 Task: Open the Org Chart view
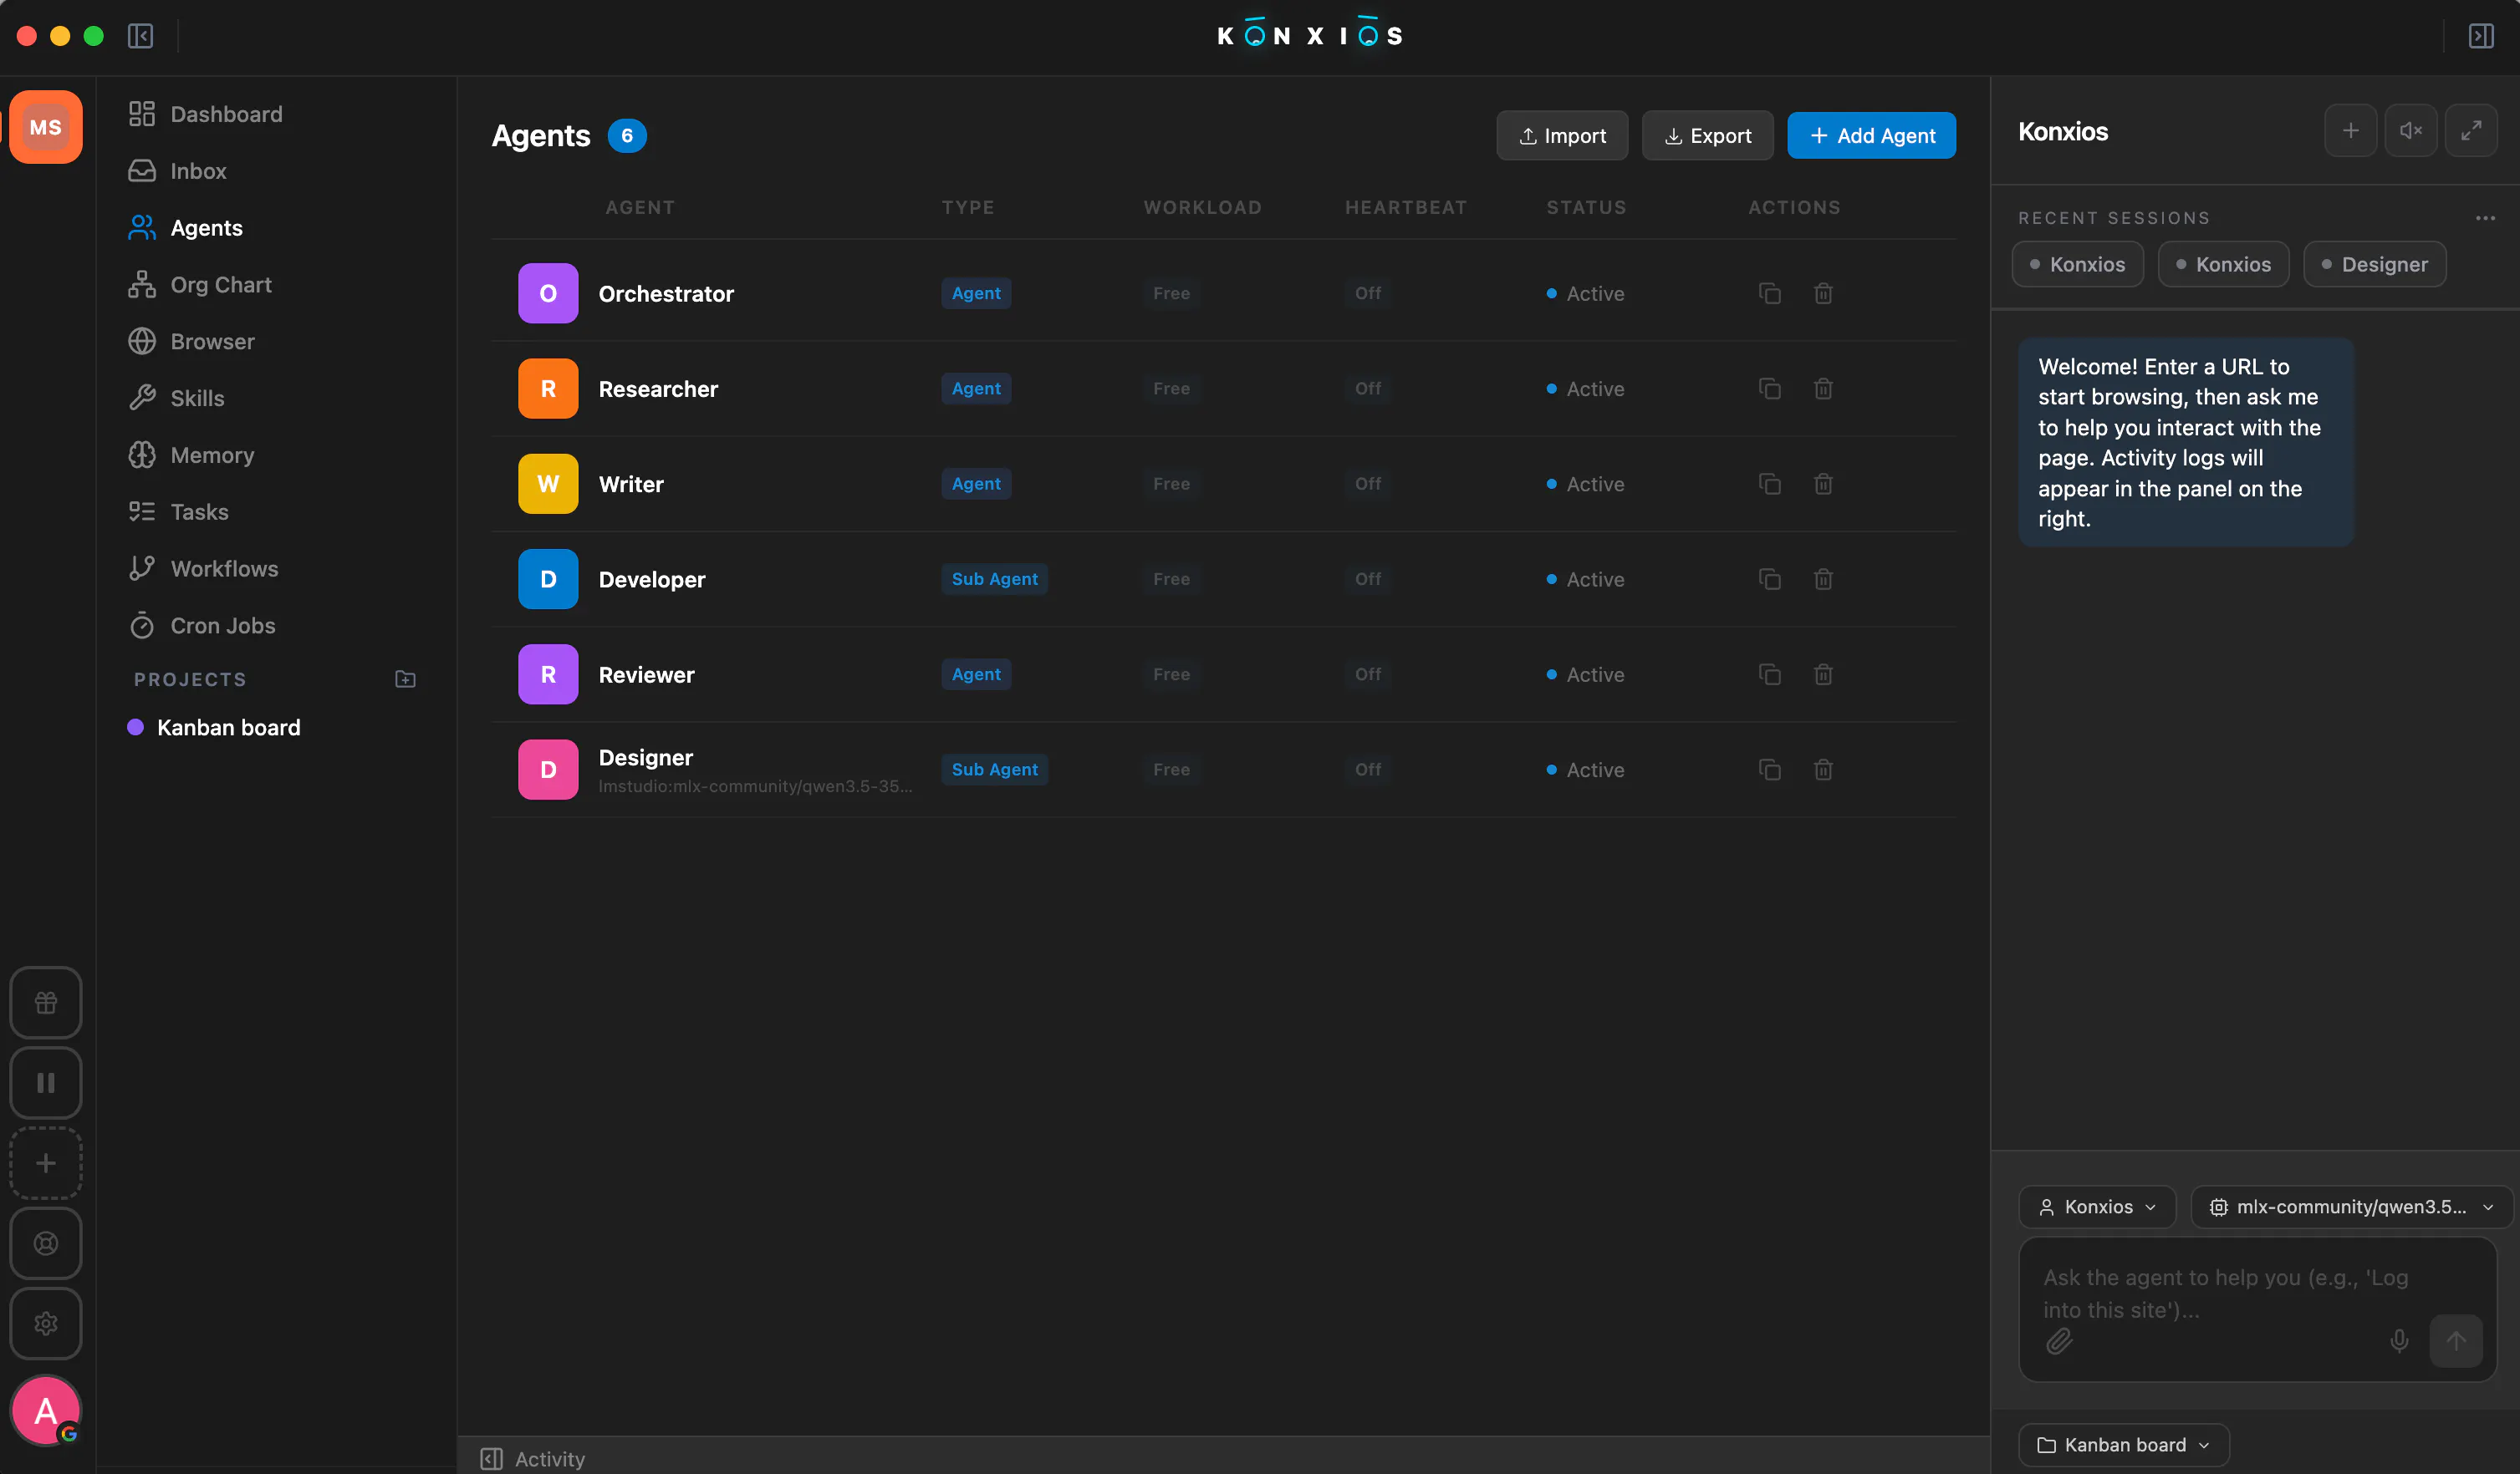point(200,285)
